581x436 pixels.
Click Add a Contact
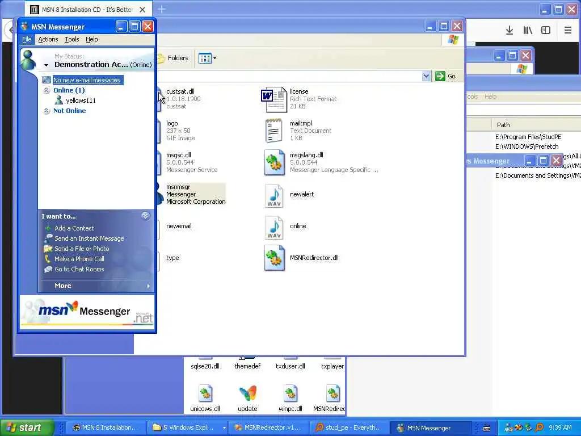pos(74,228)
